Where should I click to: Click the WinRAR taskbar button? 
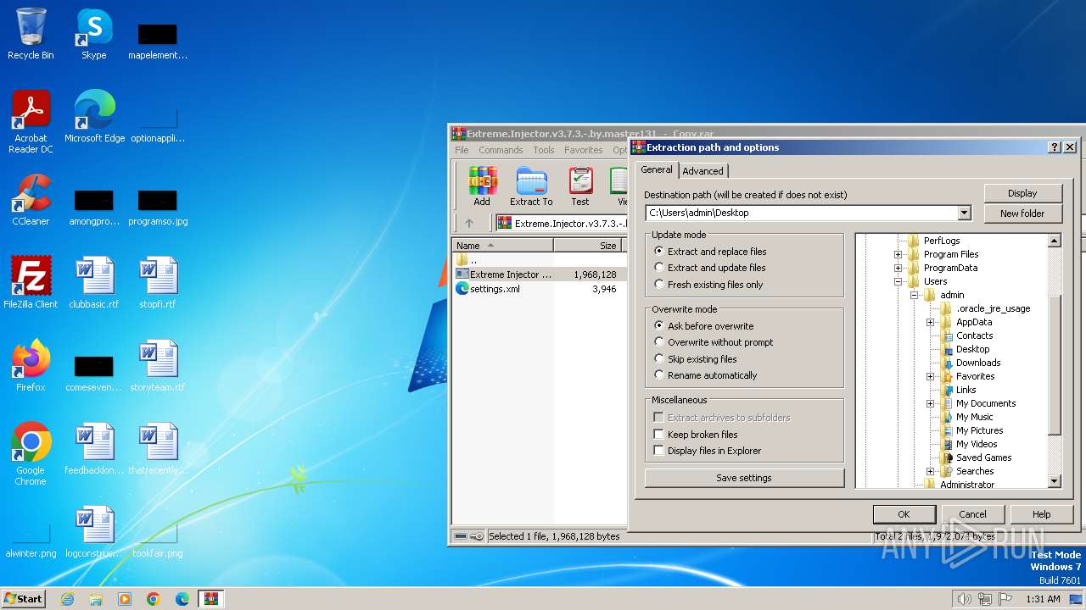211,599
